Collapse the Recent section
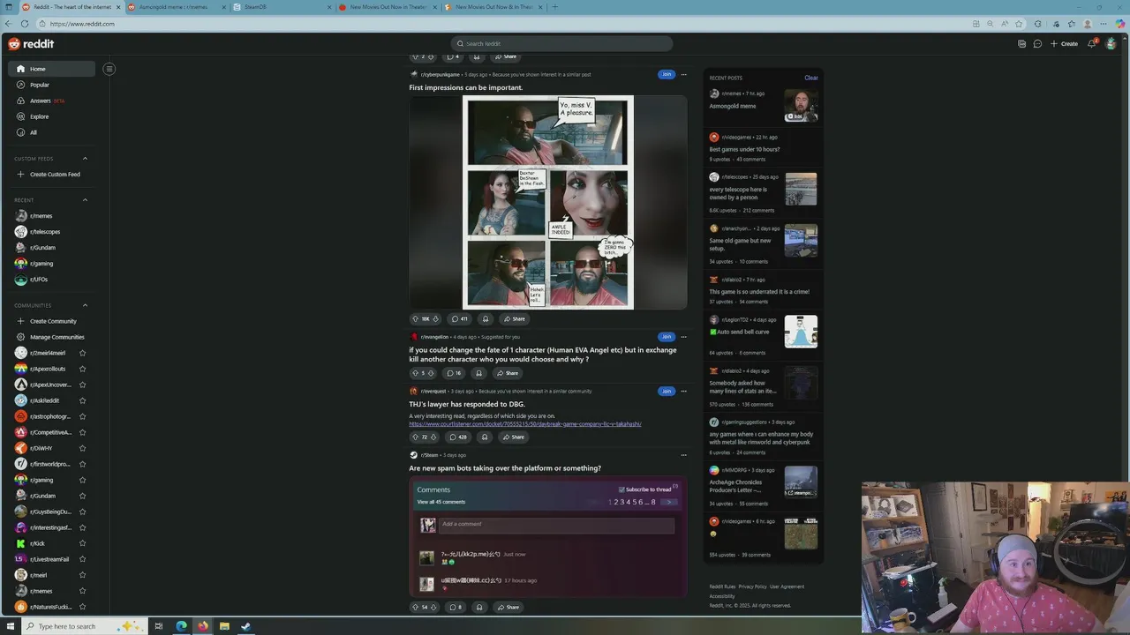This screenshot has height=635, width=1130. point(85,200)
